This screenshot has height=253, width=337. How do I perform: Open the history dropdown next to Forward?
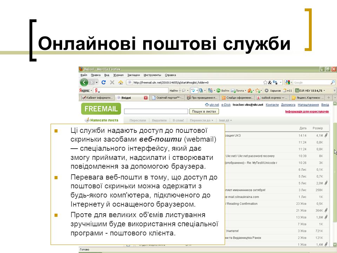(x=97, y=82)
